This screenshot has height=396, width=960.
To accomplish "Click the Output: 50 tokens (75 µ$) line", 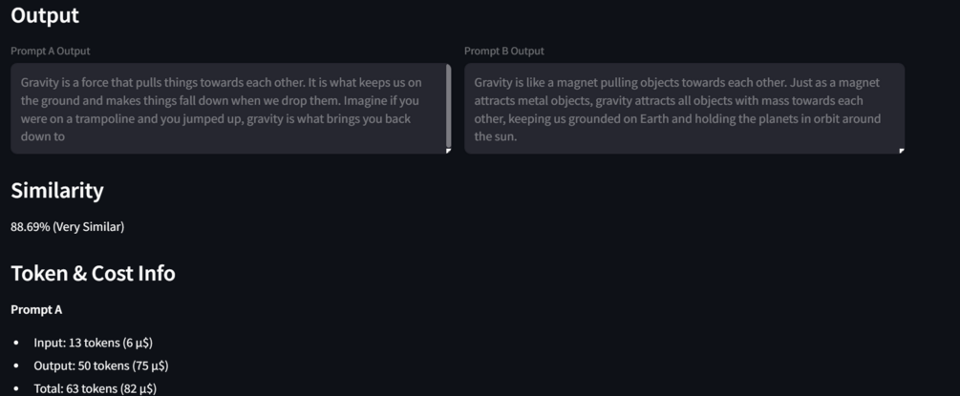I will click(x=101, y=365).
